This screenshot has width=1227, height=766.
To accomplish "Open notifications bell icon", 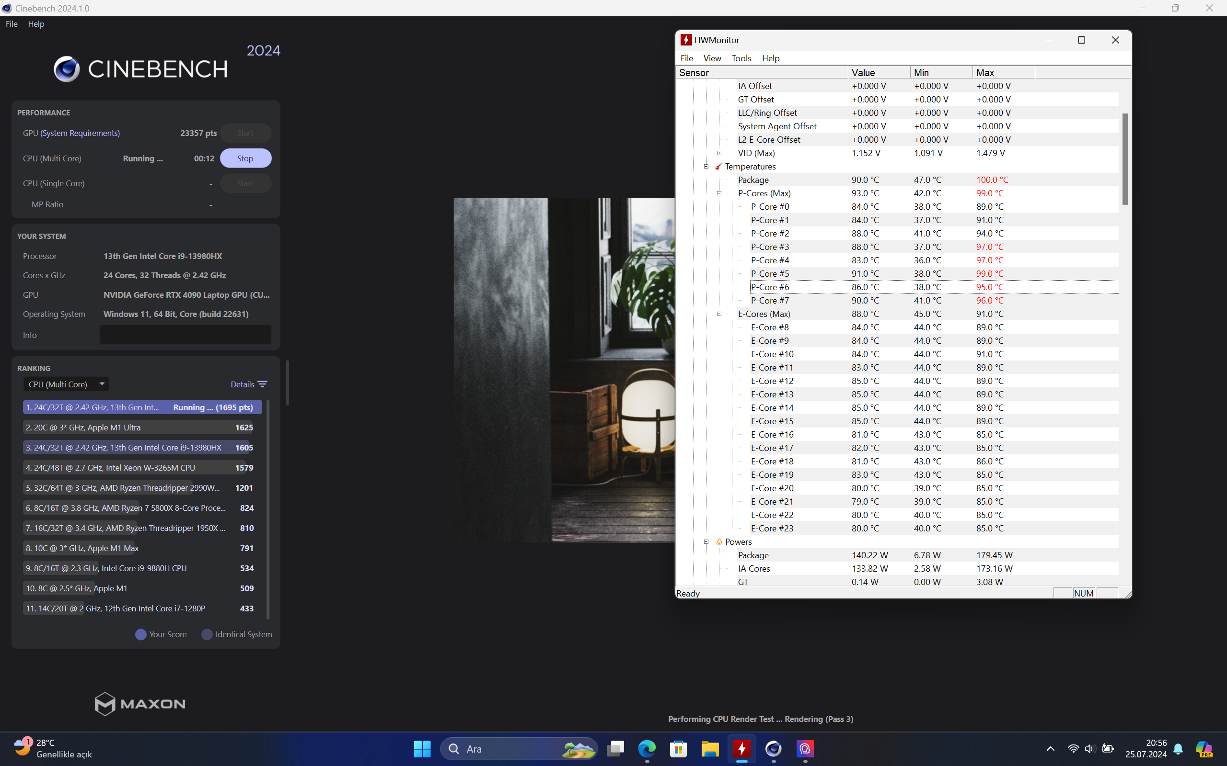I will pos(1178,749).
